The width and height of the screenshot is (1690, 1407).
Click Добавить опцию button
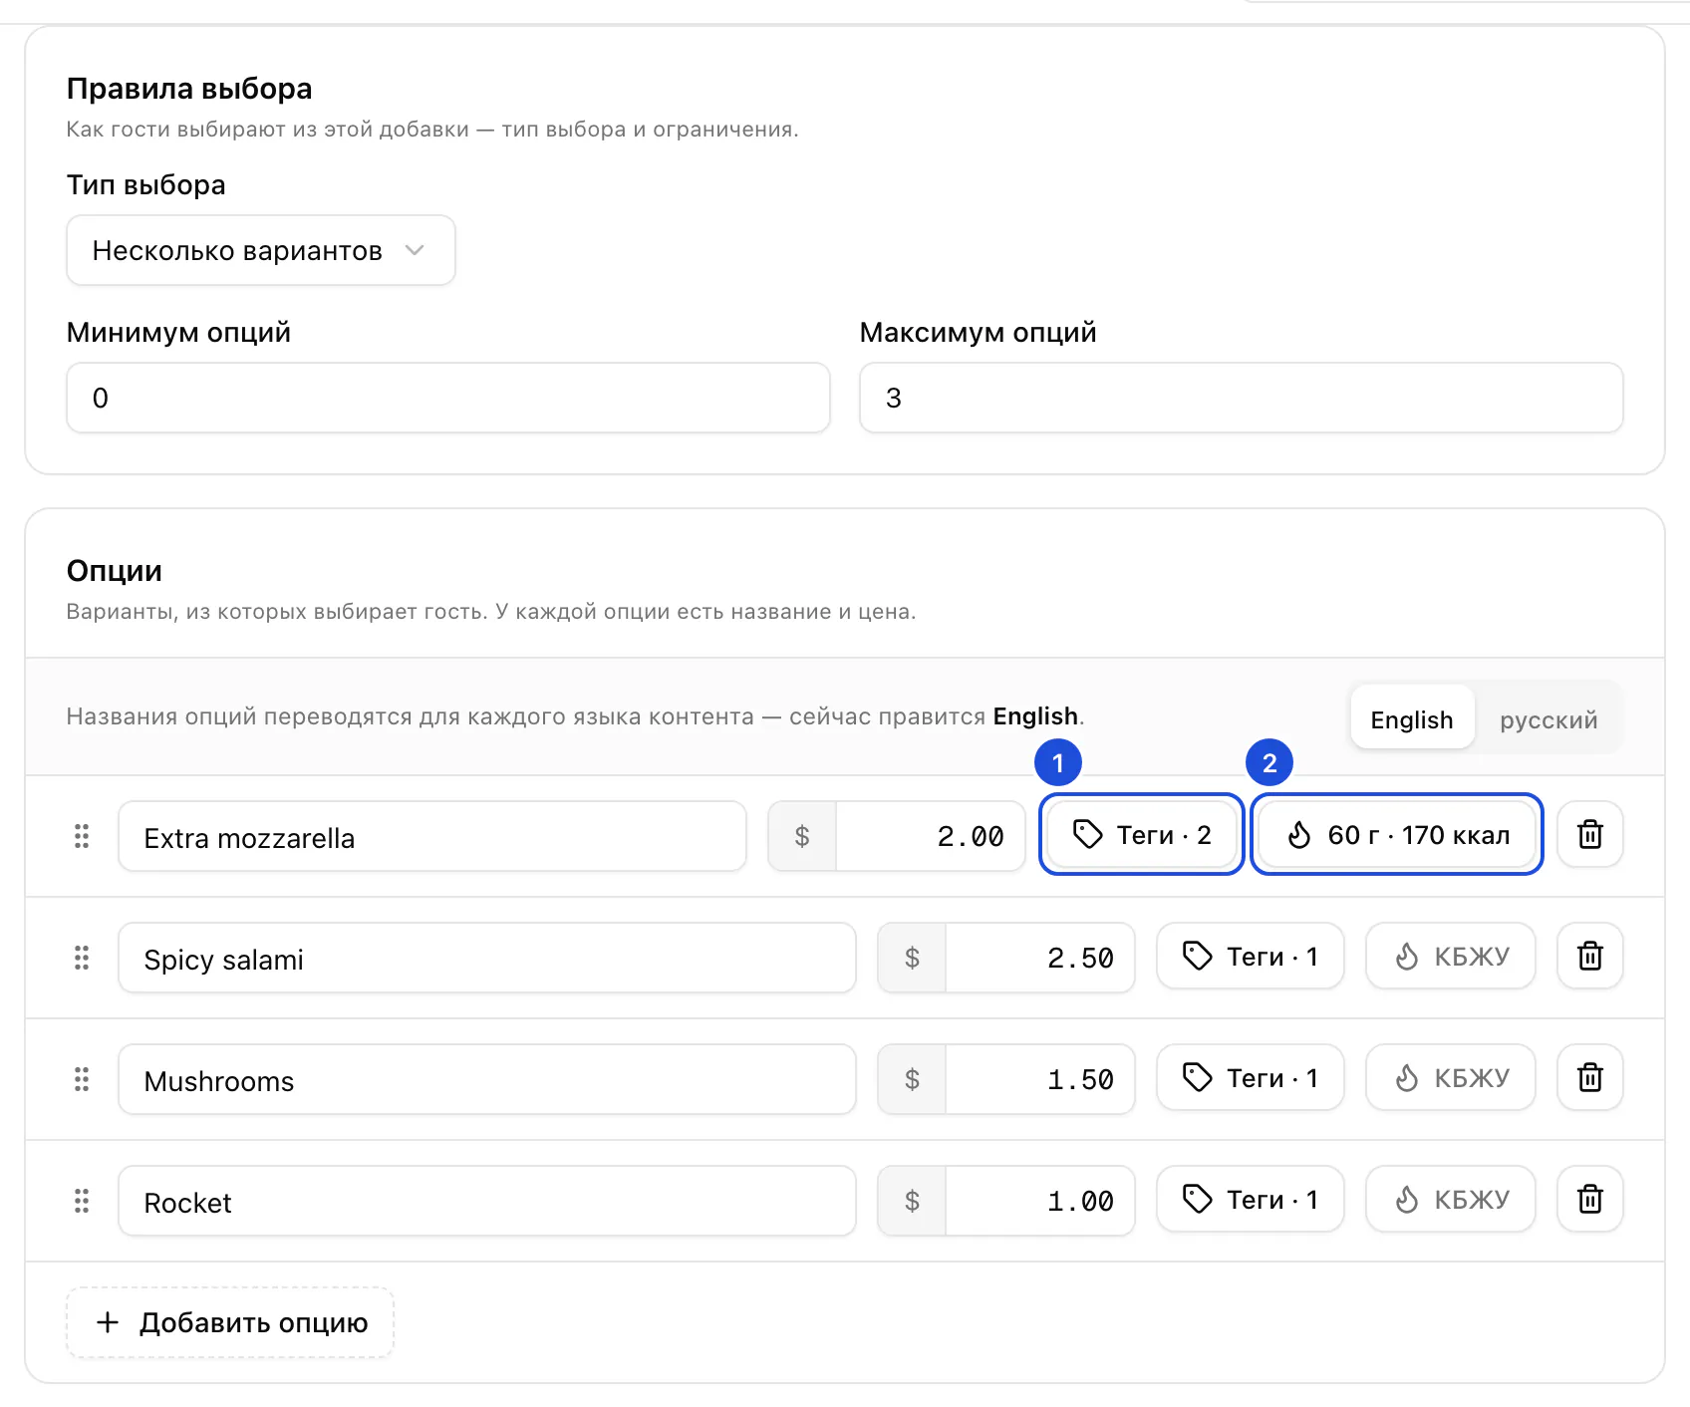[x=230, y=1322]
